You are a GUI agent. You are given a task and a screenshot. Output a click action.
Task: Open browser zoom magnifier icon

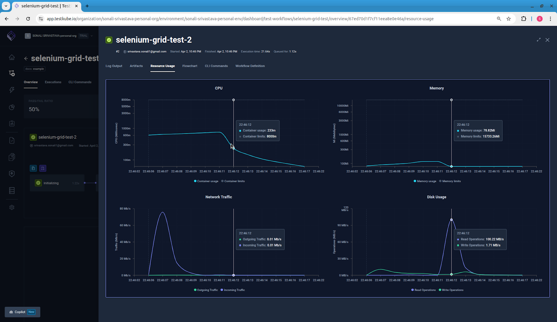pos(499,19)
